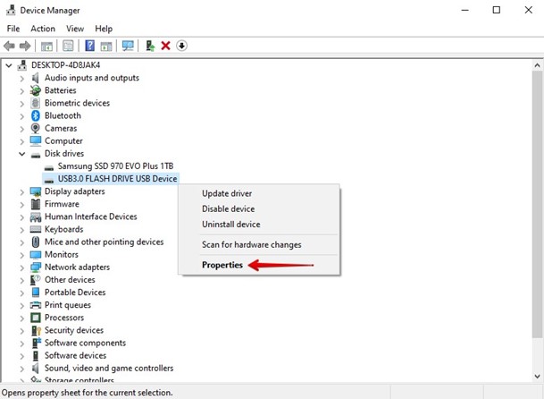The width and height of the screenshot is (544, 399).
Task: Click the Samsung SSD drive icon
Action: click(49, 167)
